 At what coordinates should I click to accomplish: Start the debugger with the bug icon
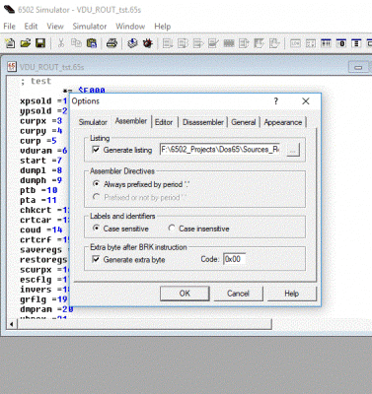(147, 43)
